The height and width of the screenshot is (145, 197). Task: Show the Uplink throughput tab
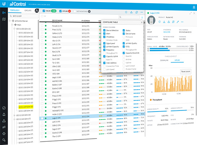(177, 60)
